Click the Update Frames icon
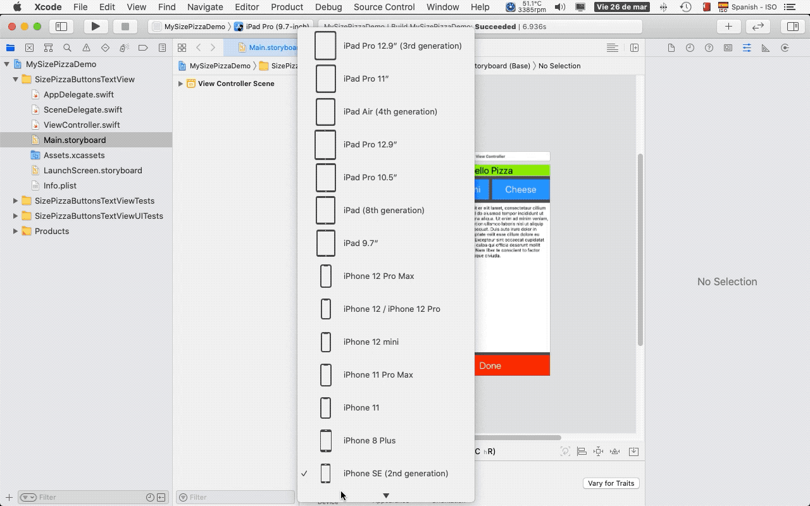 point(565,452)
